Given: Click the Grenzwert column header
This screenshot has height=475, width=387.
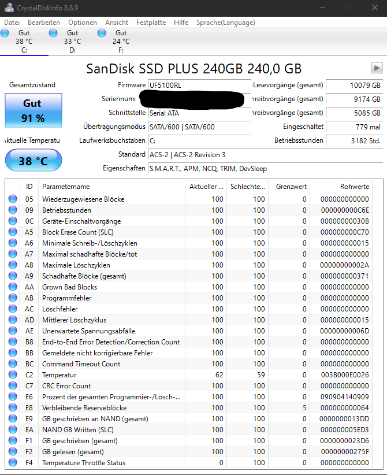Looking at the screenshot, I should 289,187.
